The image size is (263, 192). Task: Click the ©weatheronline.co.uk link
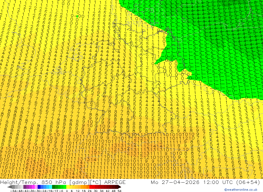241,190
